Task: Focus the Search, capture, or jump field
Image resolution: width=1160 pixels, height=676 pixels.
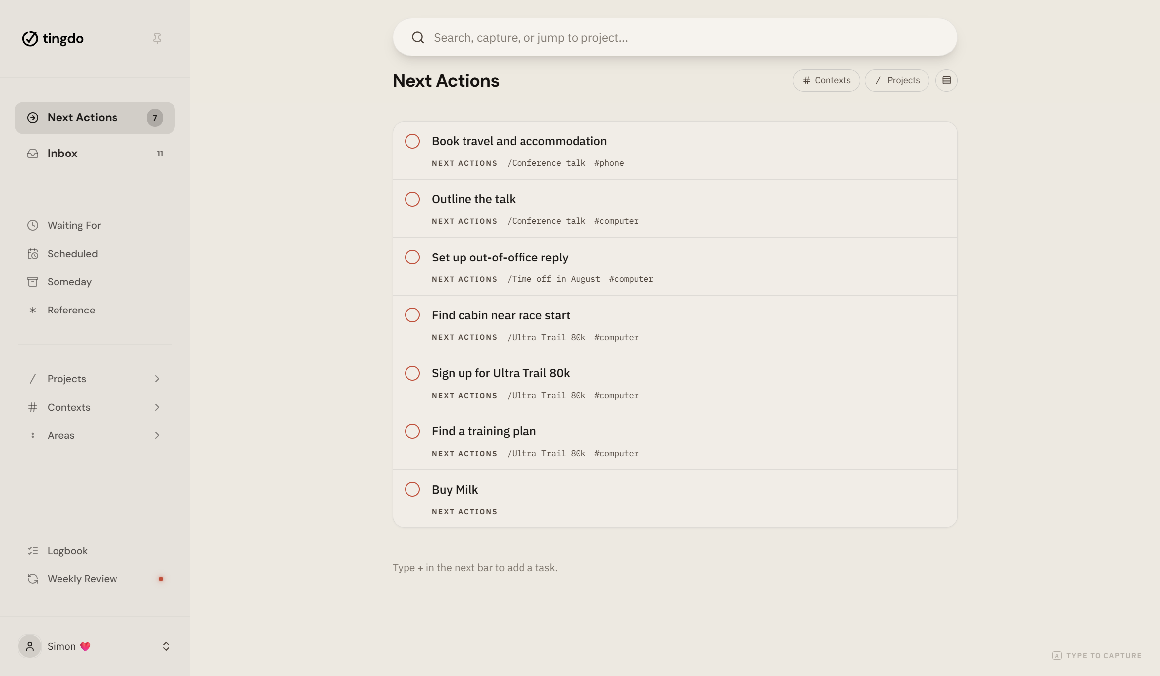Action: tap(675, 38)
